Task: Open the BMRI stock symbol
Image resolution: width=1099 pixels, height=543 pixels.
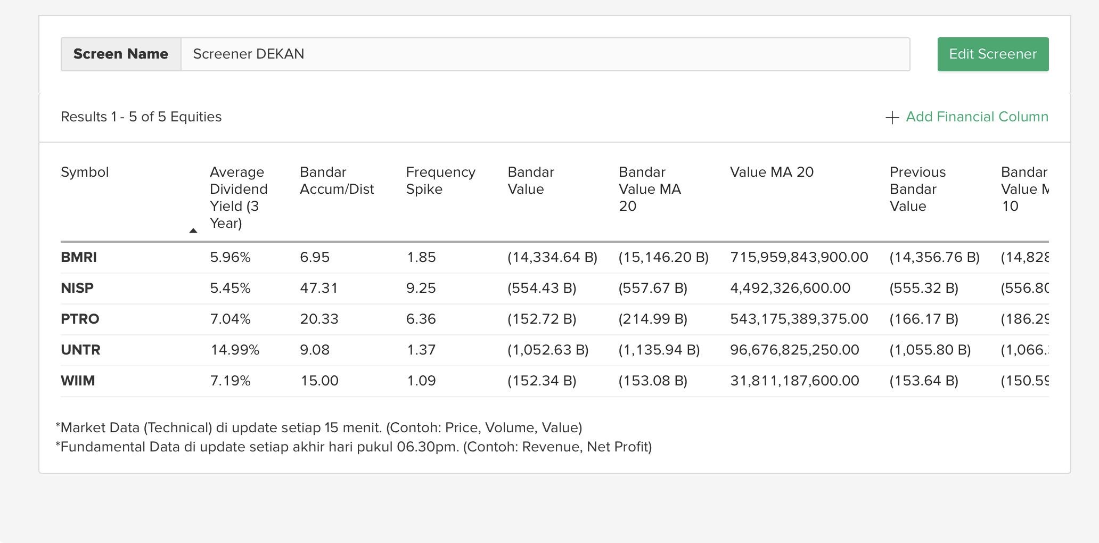Action: click(x=79, y=258)
